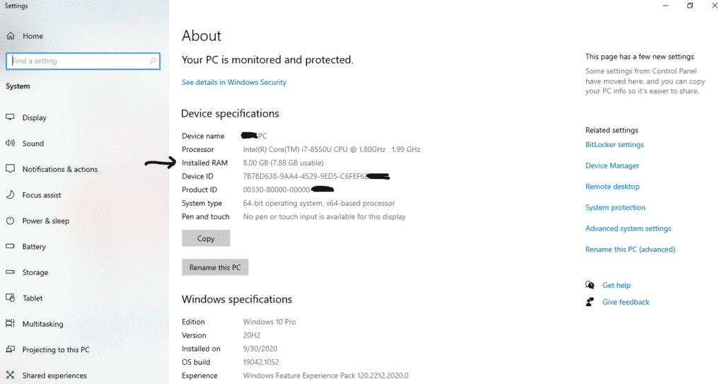Click the Pen and touch value text
The width and height of the screenshot is (724, 384).
pos(324,216)
